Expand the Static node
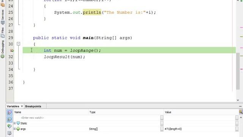Image resolution: width=243 pixels, height=137 pixels. tap(14, 123)
